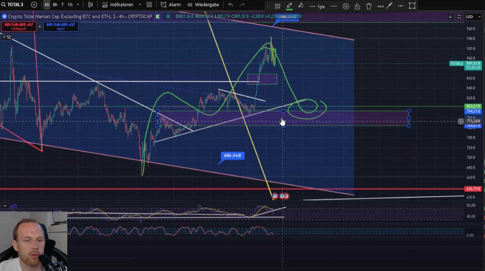This screenshot has height=271, width=485.
Task: Create an Alarm
Action: pos(171,4)
